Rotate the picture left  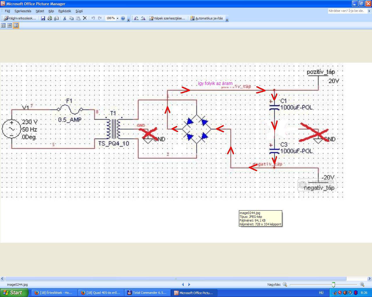click(x=136, y=18)
